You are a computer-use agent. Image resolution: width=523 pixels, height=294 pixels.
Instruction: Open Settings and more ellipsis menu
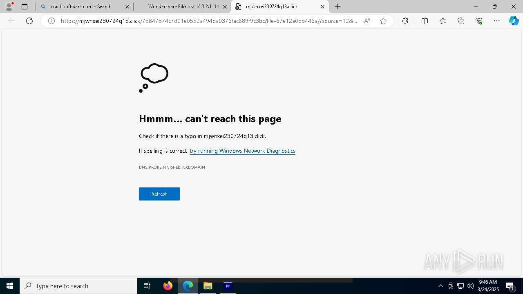click(497, 21)
